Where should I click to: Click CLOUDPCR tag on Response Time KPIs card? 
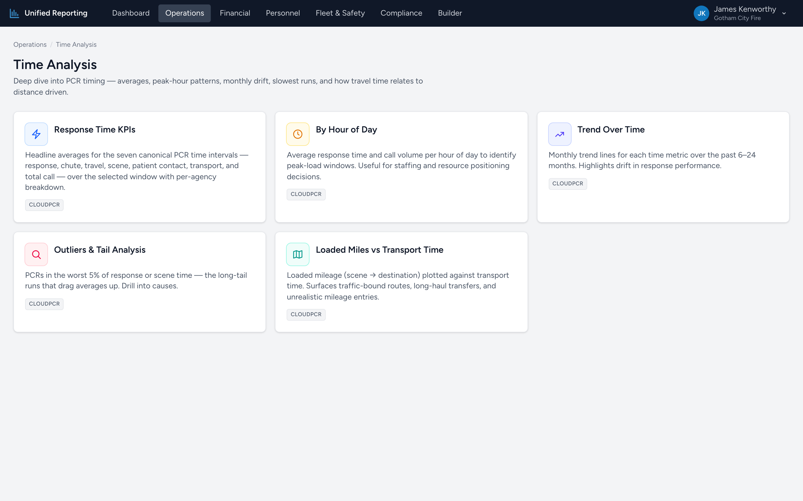point(44,205)
